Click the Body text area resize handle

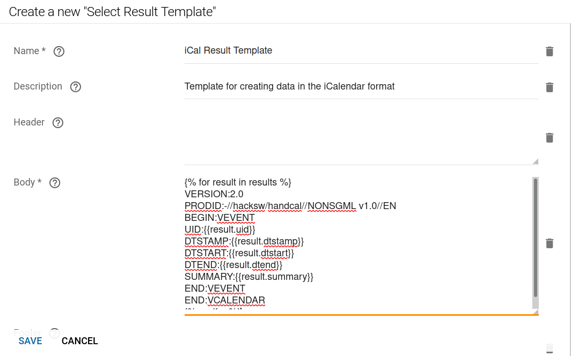(x=536, y=311)
